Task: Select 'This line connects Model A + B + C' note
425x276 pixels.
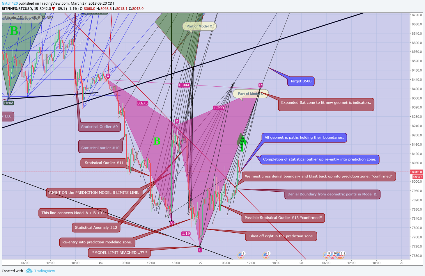Action: tap(73, 213)
